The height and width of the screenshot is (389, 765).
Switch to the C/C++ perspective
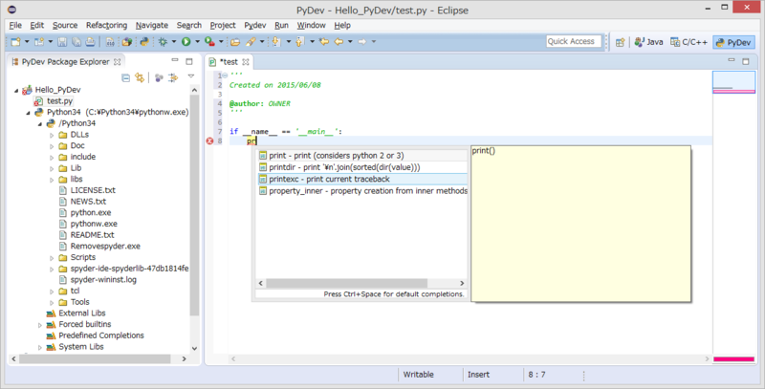[688, 42]
